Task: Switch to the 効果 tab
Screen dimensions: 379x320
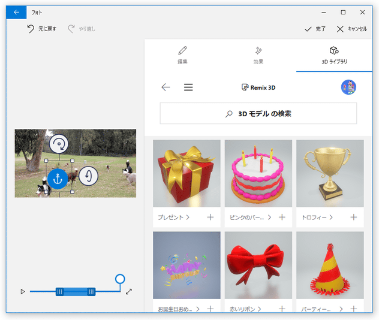Action: point(258,55)
